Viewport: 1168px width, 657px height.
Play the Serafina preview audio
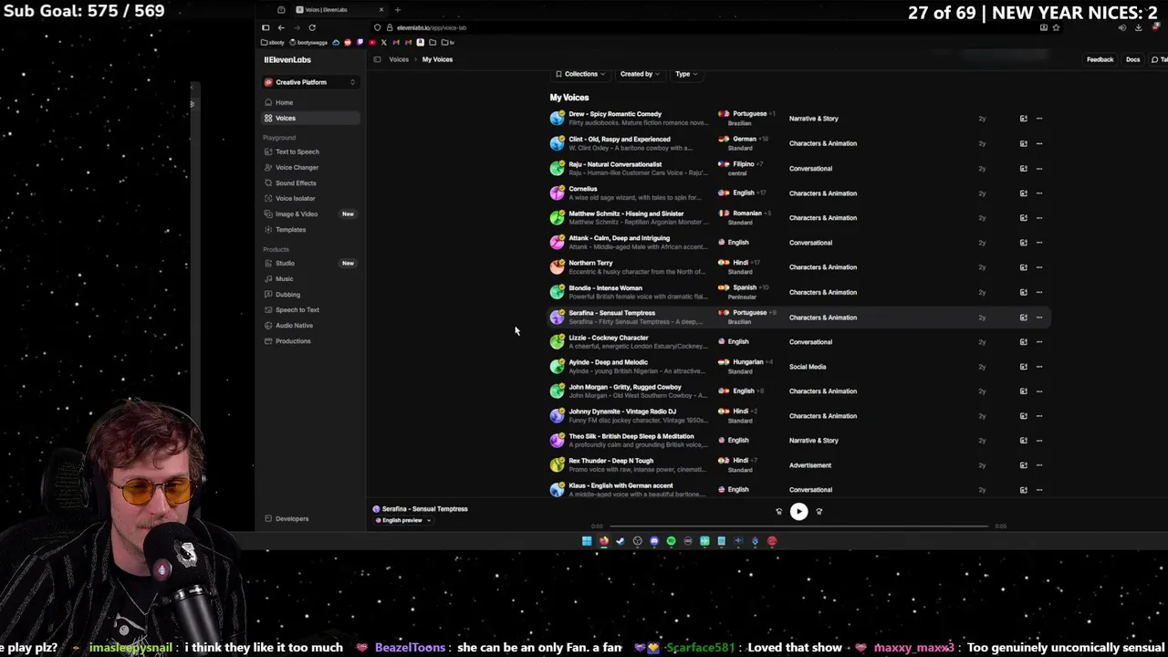798,512
